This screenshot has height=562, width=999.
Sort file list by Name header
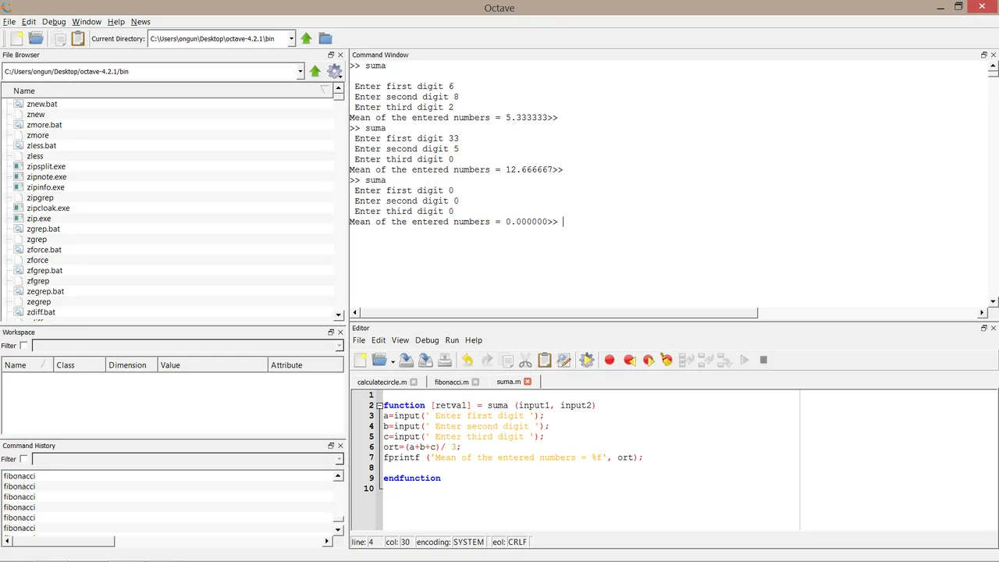pyautogui.click(x=167, y=91)
